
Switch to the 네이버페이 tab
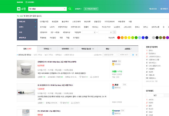(68, 49)
